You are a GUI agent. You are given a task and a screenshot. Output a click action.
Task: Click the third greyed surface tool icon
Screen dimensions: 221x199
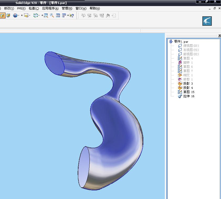96,16
